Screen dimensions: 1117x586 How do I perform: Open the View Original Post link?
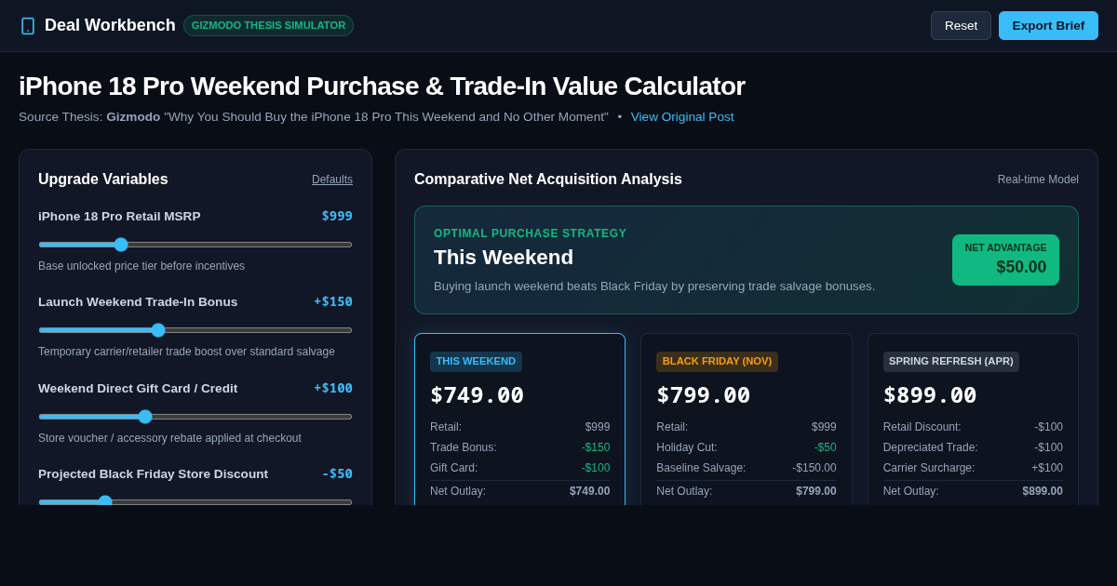tap(682, 117)
